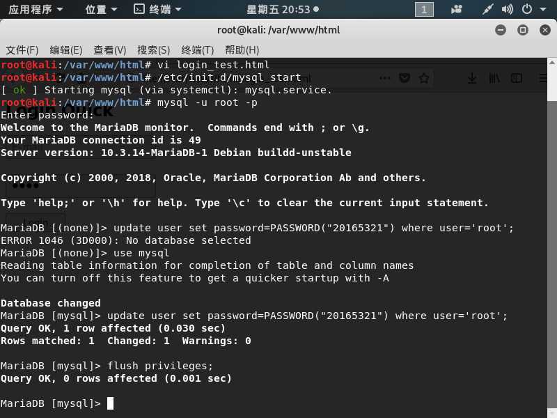Open the 查看(V) menu
Viewport: 557px width, 418px height.
tap(110, 50)
